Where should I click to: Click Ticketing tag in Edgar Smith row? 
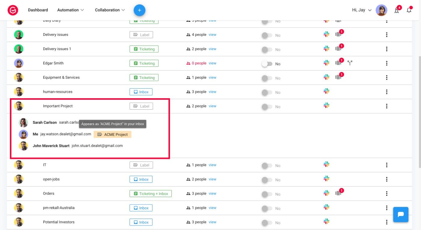coord(144,63)
